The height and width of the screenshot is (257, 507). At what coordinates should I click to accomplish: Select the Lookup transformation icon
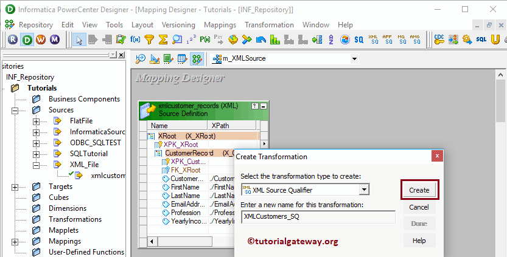177,39
